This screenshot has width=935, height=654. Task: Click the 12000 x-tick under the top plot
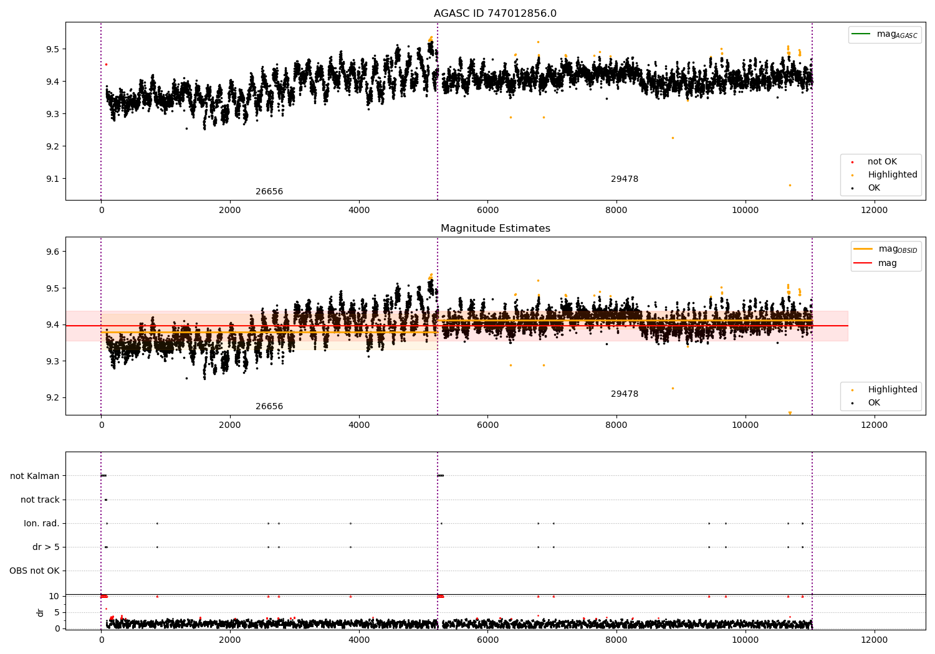pyautogui.click(x=874, y=211)
